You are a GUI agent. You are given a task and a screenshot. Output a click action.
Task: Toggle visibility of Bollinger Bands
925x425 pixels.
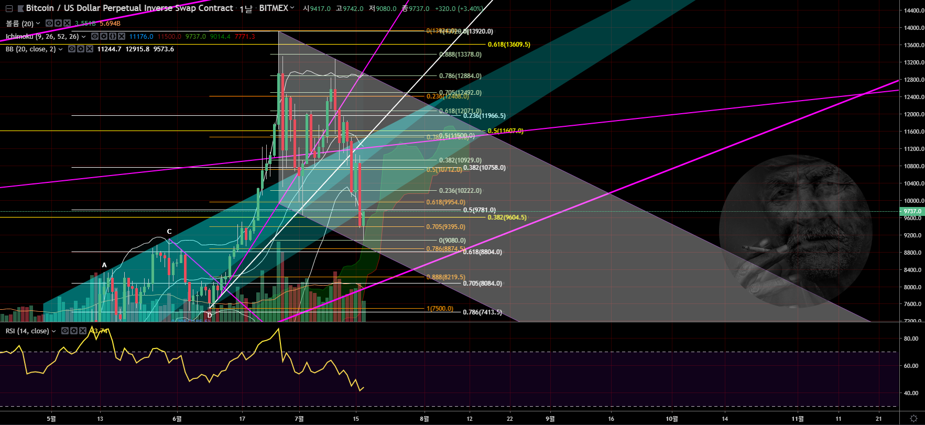coord(72,49)
